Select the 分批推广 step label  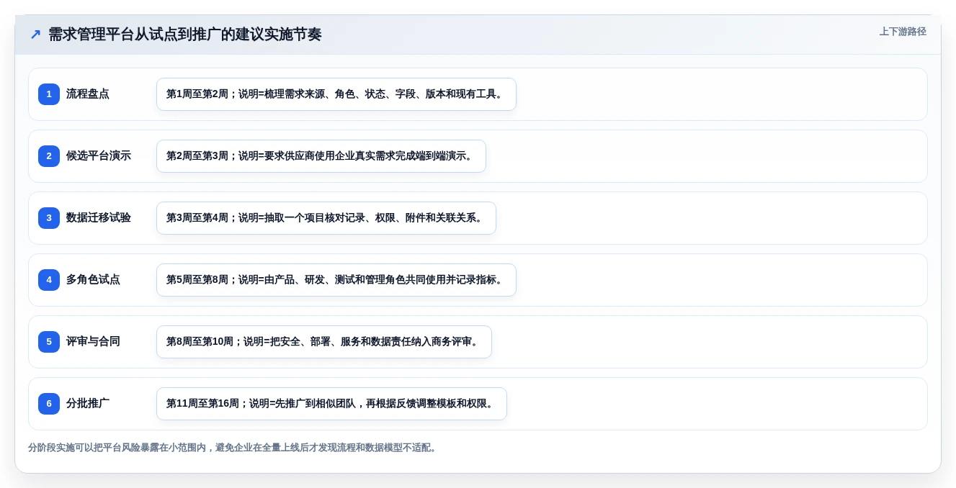pos(88,404)
